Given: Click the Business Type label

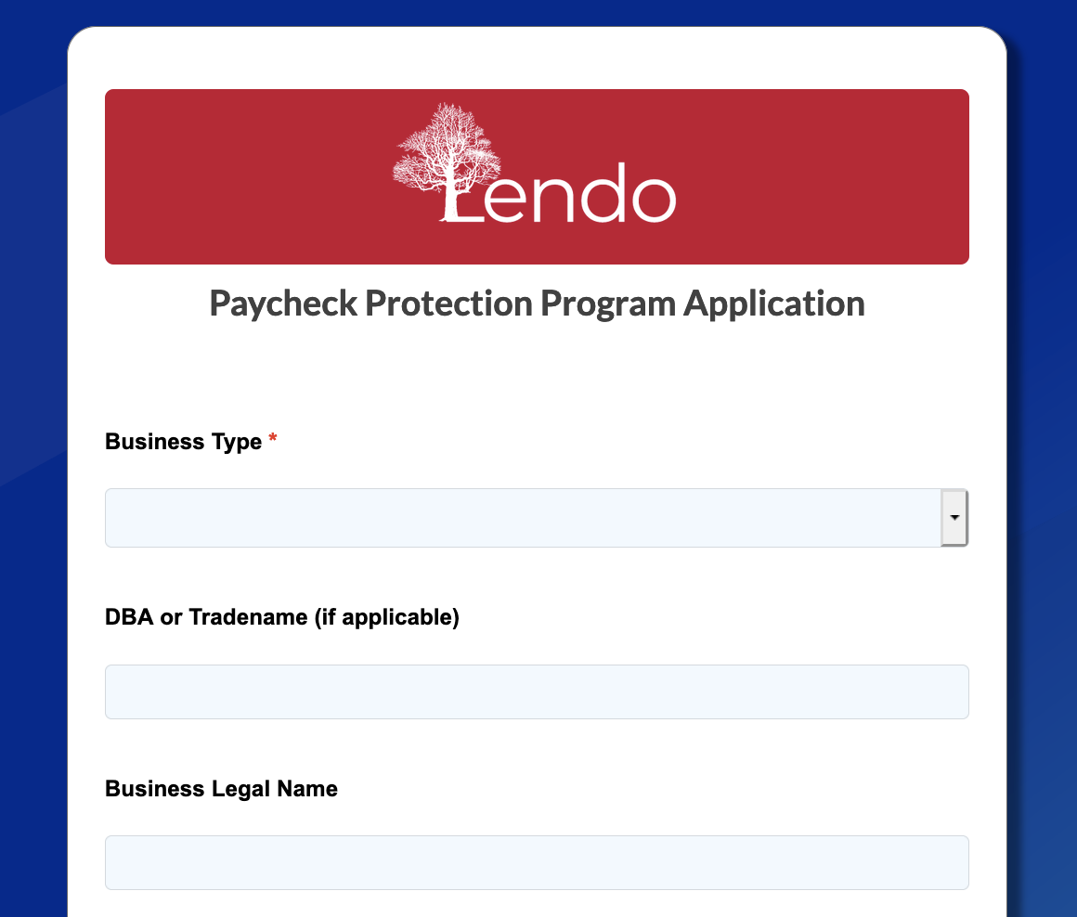Looking at the screenshot, I should [184, 442].
